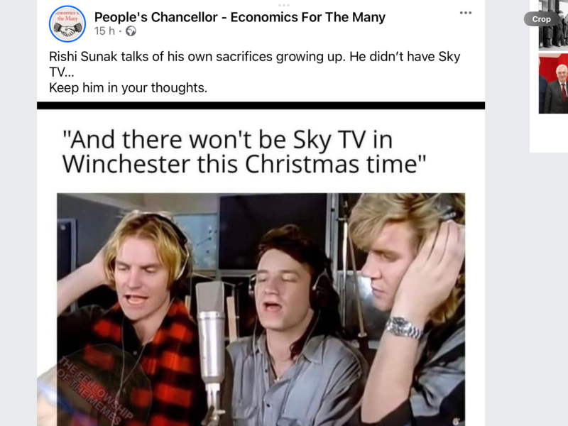Open the meme image of three singers
The height and width of the screenshot is (426, 568).
[261, 310]
